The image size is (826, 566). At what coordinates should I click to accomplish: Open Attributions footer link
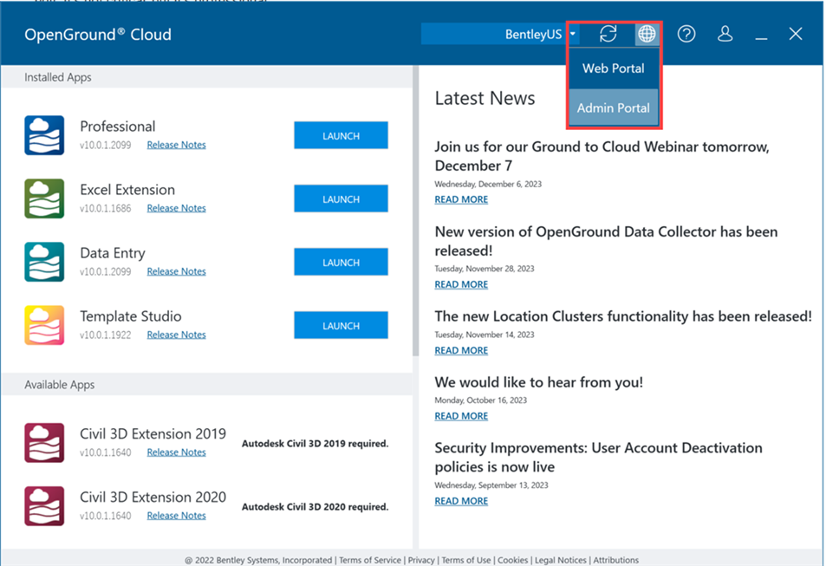pos(615,560)
